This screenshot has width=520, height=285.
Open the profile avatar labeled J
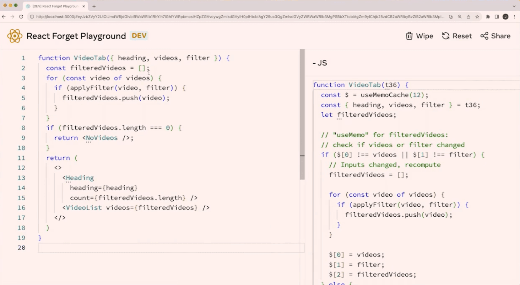[506, 17]
